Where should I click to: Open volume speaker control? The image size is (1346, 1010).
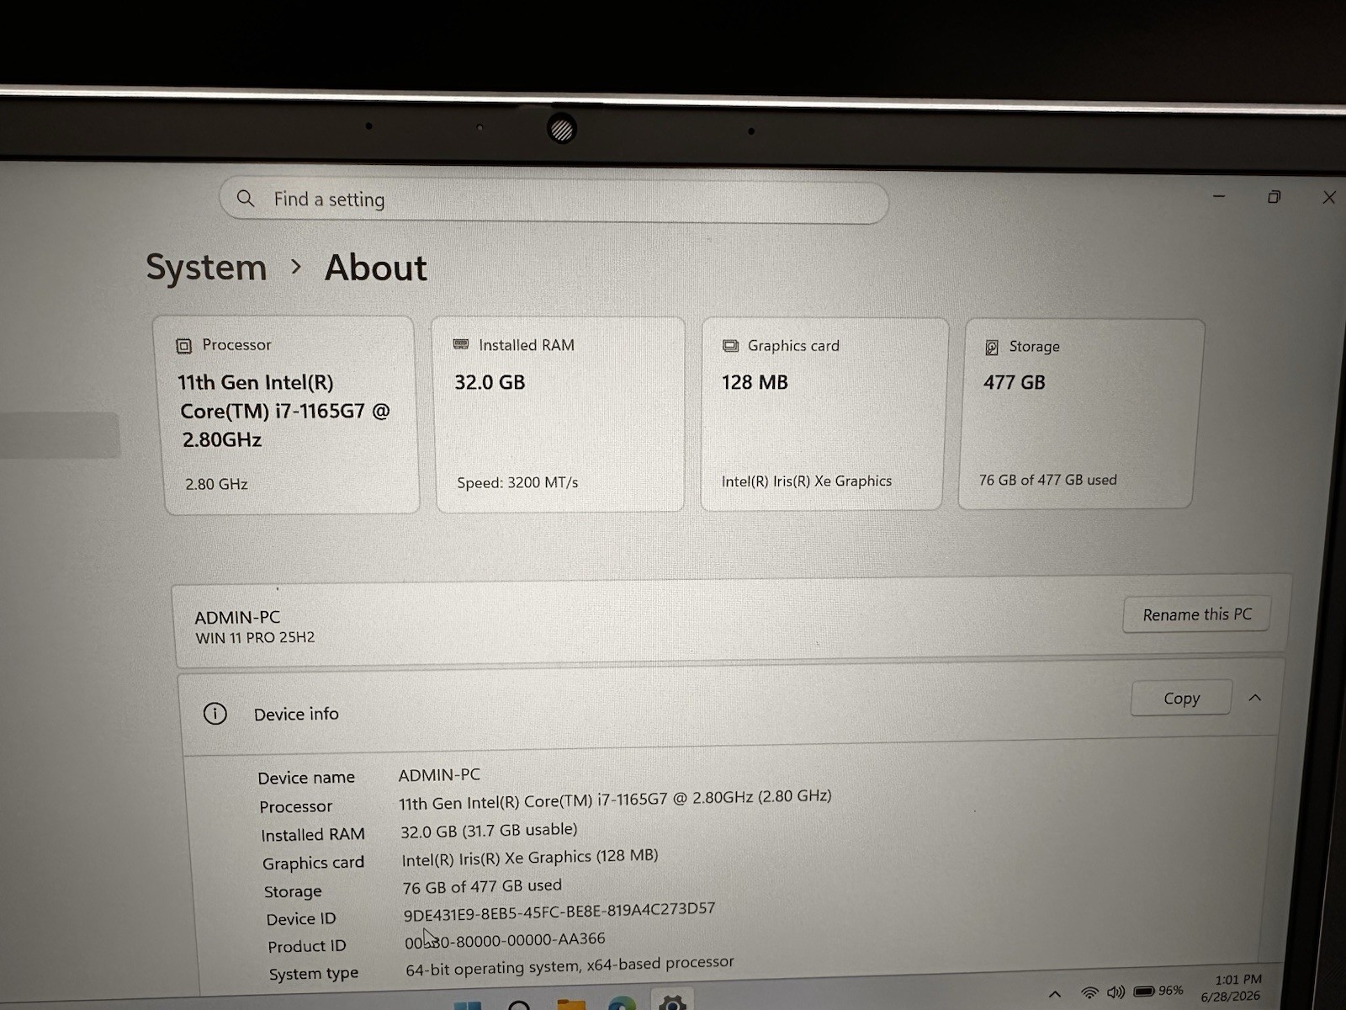[1116, 992]
